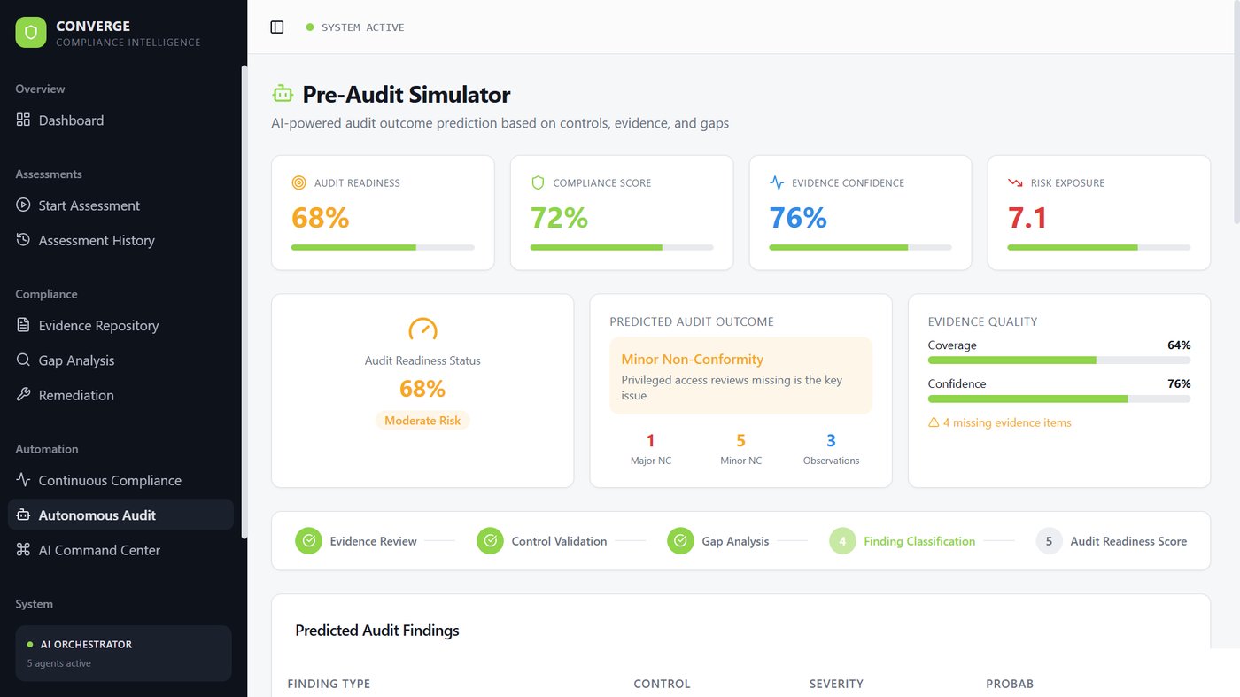Click the SEVERITY column header
This screenshot has width=1240, height=697.
836,684
